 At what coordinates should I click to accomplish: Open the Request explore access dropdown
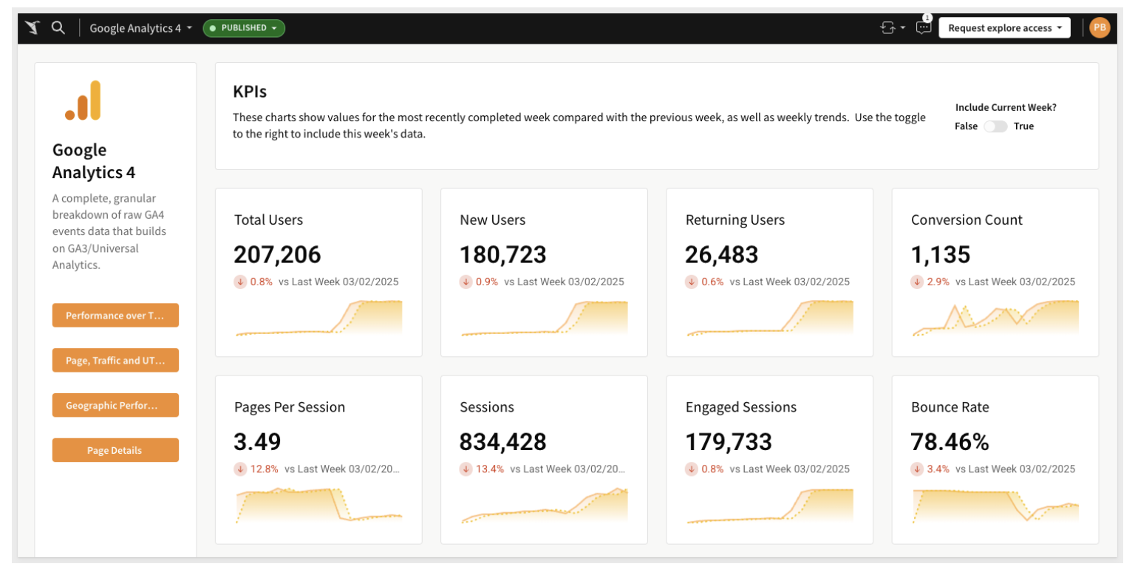pos(1004,28)
